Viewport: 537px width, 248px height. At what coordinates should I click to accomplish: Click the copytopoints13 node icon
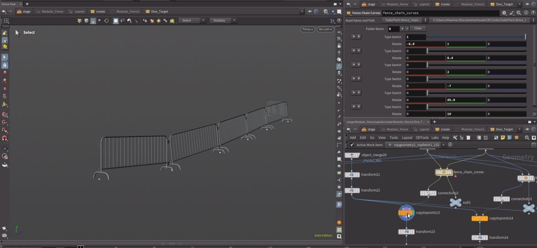406,213
